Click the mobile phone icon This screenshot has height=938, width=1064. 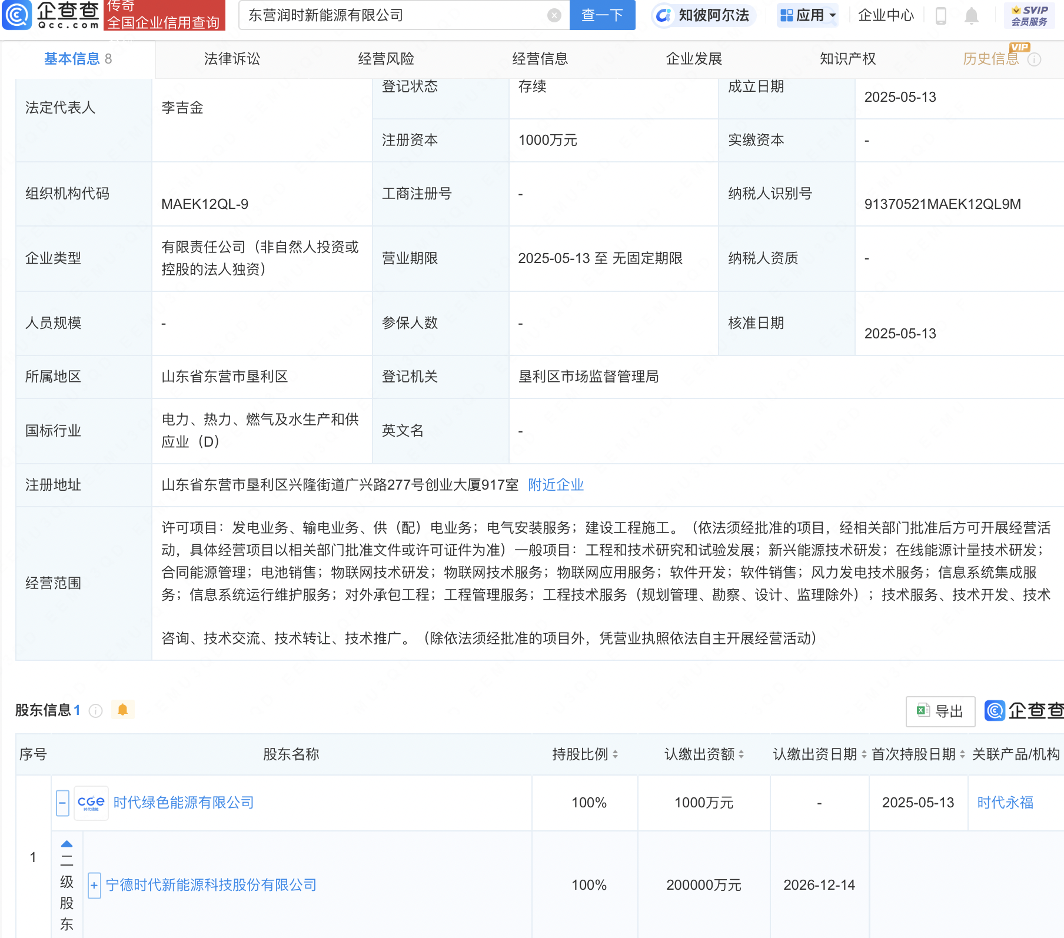pyautogui.click(x=940, y=15)
